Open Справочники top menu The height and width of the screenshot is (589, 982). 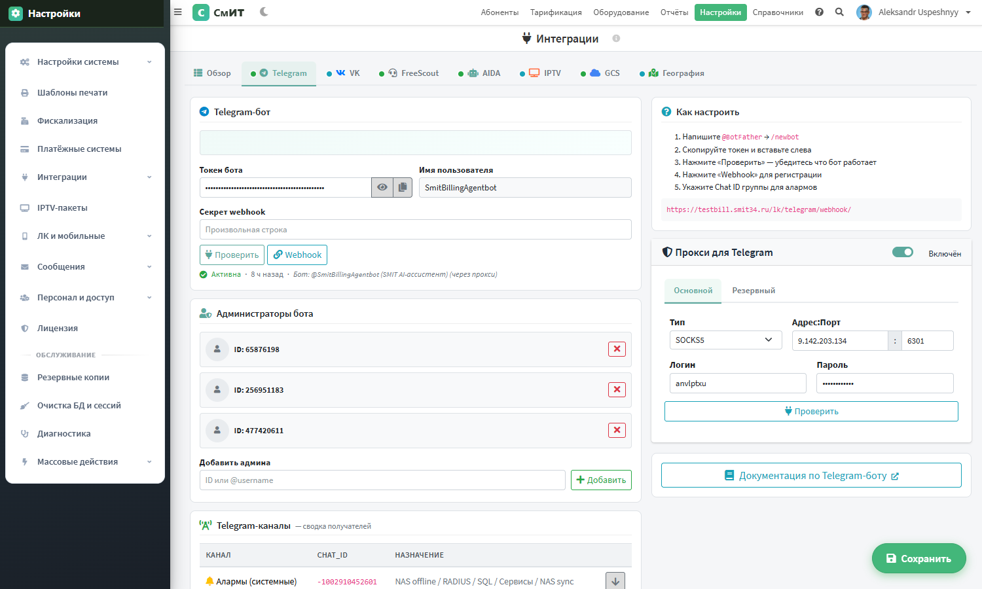[778, 12]
